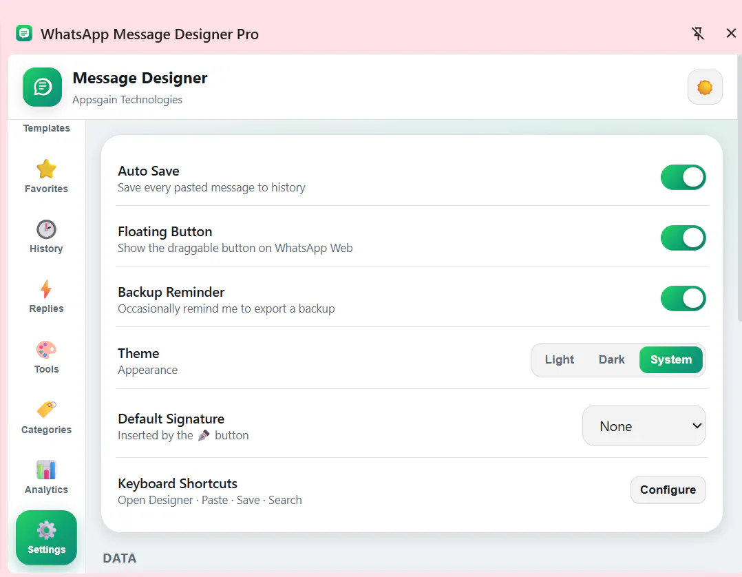Close the WhatsApp Message Designer Pro window

pyautogui.click(x=731, y=33)
